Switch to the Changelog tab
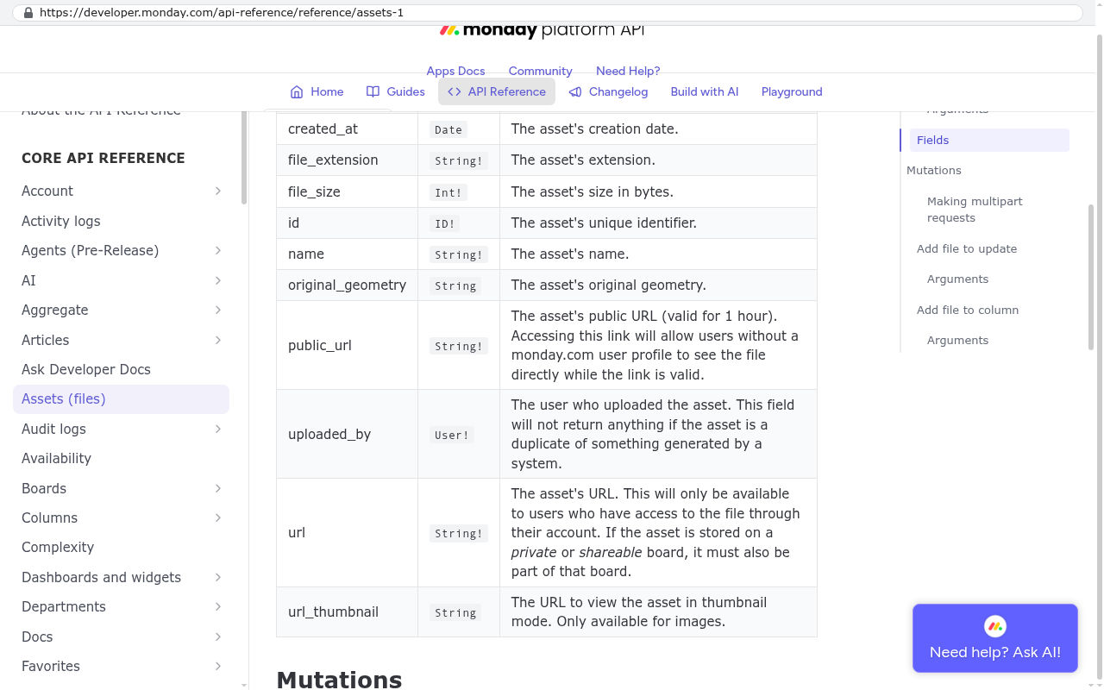Viewport: 1104px width, 690px height. click(608, 91)
